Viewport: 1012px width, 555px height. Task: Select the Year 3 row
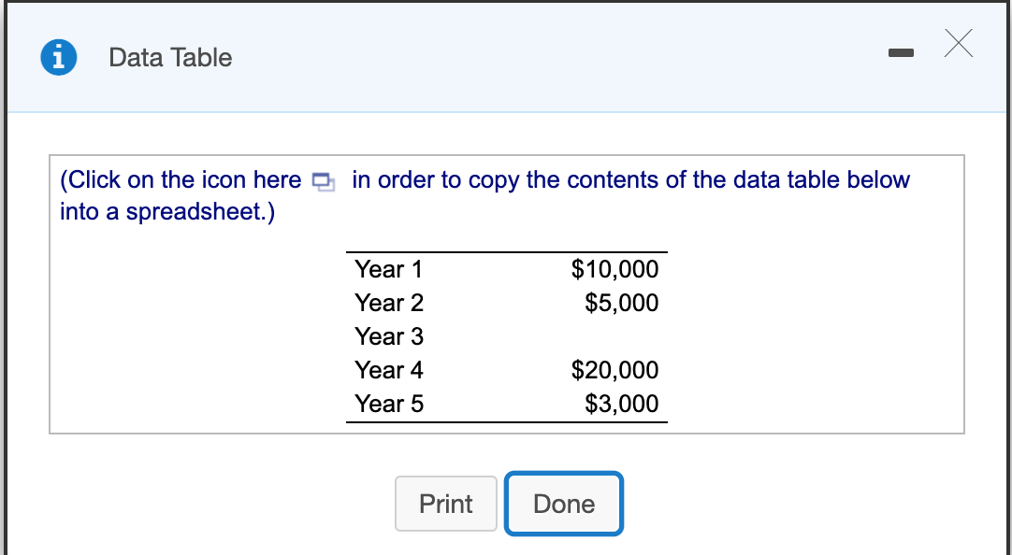tap(388, 336)
